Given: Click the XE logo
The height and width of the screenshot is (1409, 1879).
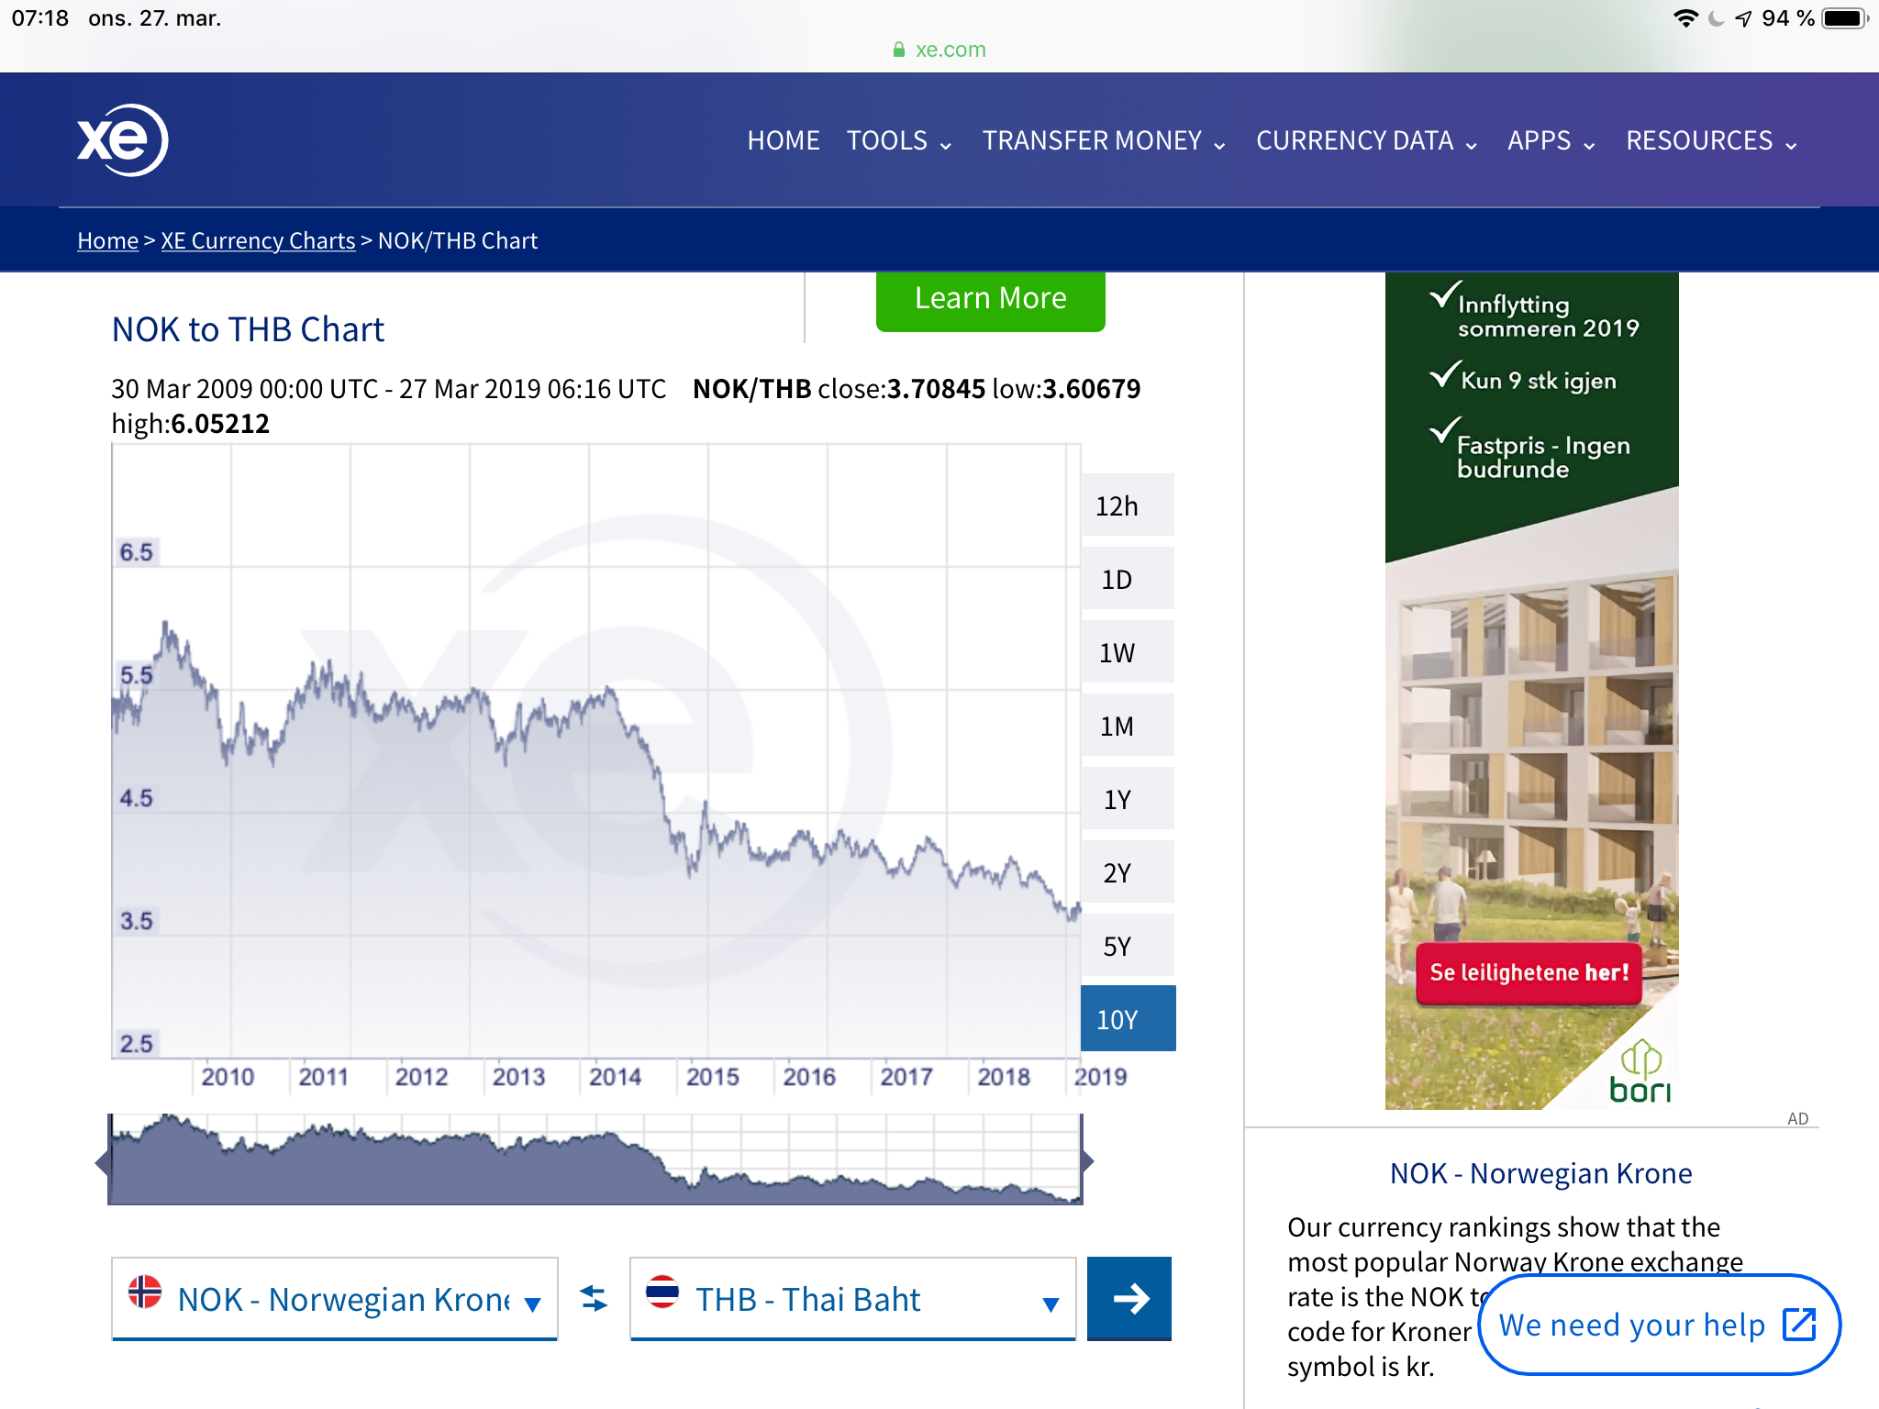Looking at the screenshot, I should (x=122, y=140).
